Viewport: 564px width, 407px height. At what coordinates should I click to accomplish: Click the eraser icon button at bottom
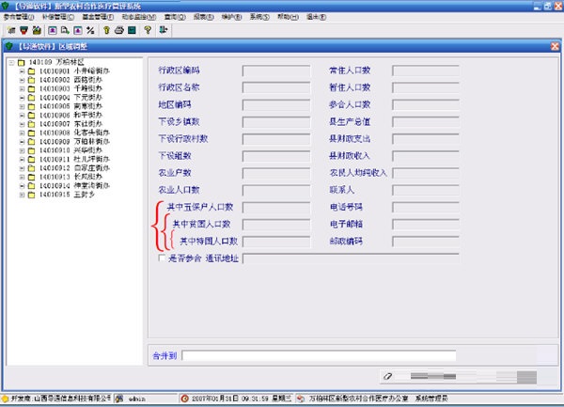tap(387, 376)
